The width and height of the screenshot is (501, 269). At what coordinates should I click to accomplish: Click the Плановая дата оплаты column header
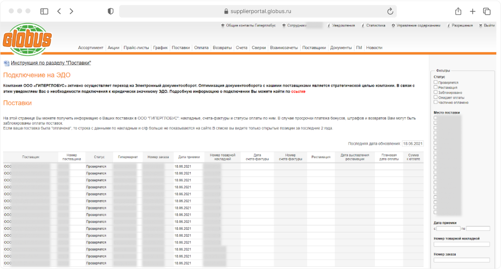[x=389, y=157]
